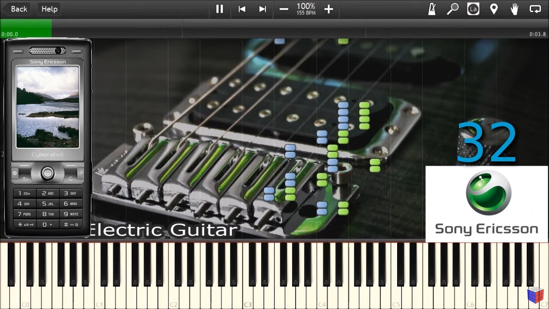549x309 pixels.
Task: Open the Help menu
Action: point(49,9)
